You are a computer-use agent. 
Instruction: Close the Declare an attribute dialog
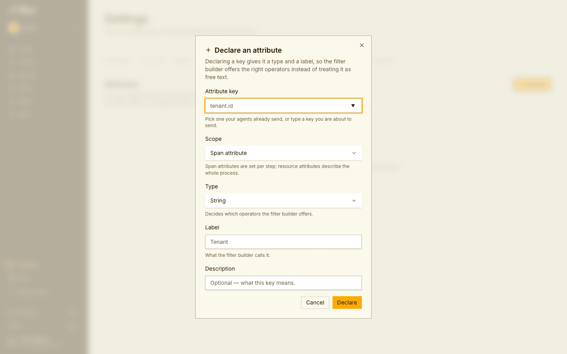(x=362, y=45)
